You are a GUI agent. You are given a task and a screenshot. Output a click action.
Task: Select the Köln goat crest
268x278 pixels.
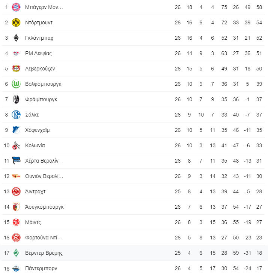click(x=16, y=145)
